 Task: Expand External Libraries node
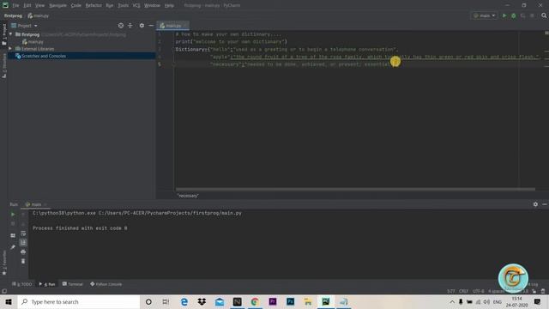(x=10, y=49)
